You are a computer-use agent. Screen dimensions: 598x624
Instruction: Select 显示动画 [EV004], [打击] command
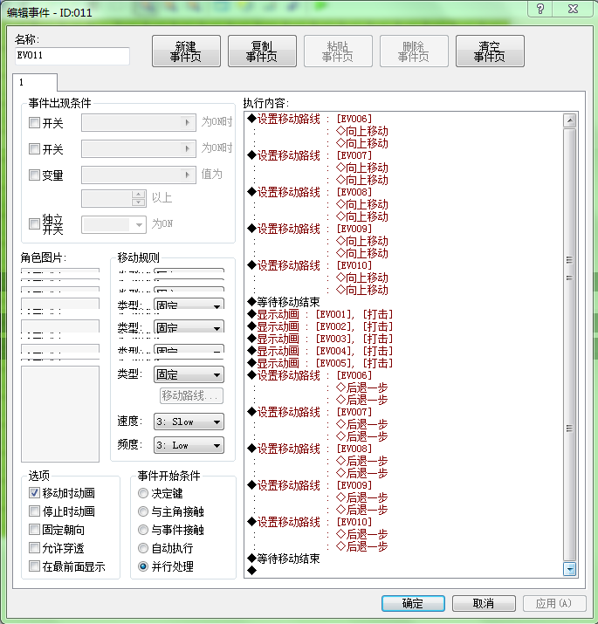[x=320, y=351]
